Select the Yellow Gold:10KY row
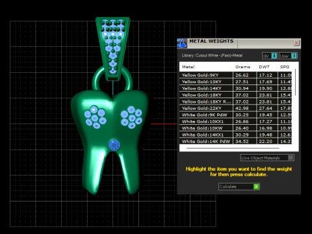Viewport: 312px width, 234px height. click(x=235, y=82)
